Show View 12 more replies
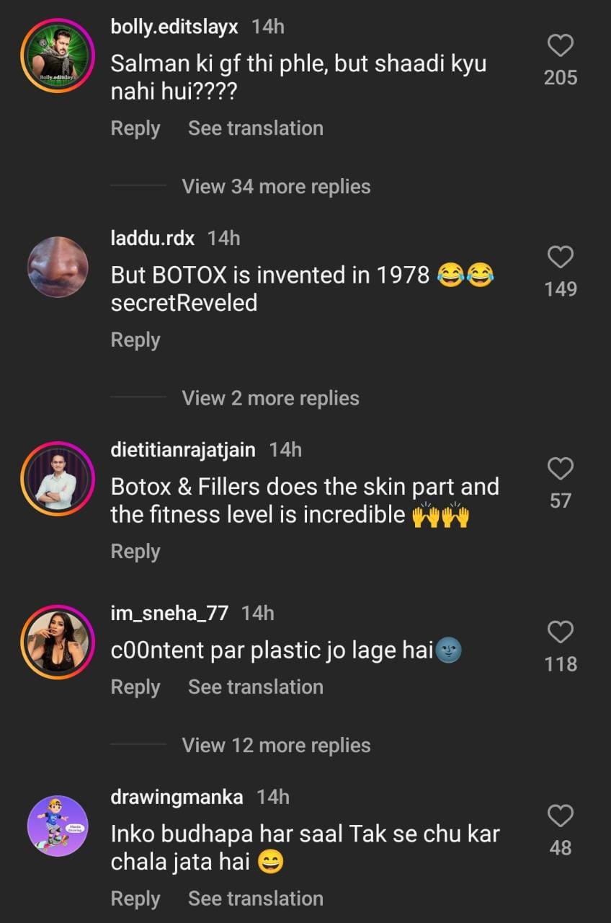 (276, 746)
